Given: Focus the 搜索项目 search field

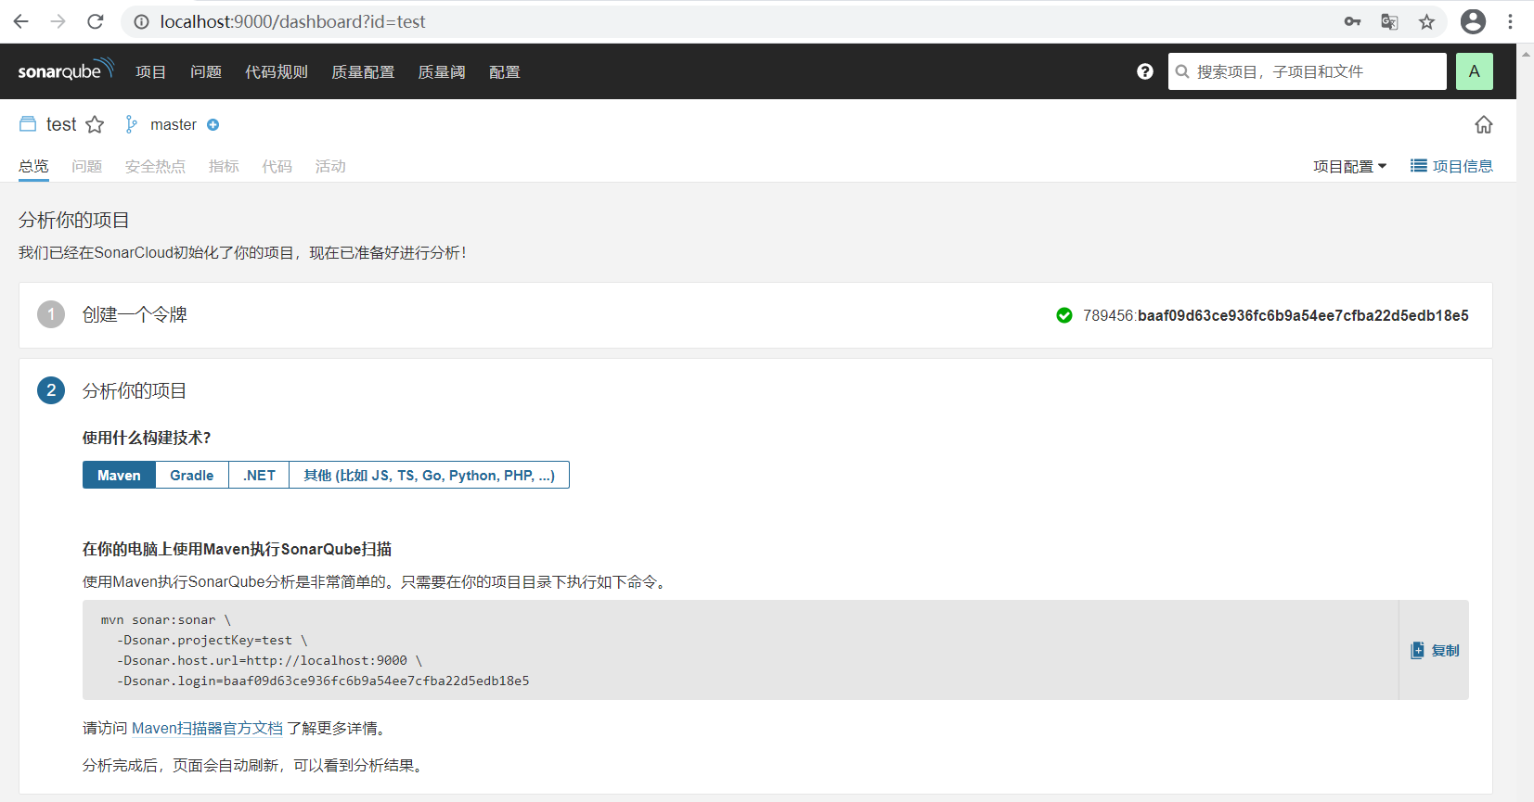Looking at the screenshot, I should (1307, 71).
